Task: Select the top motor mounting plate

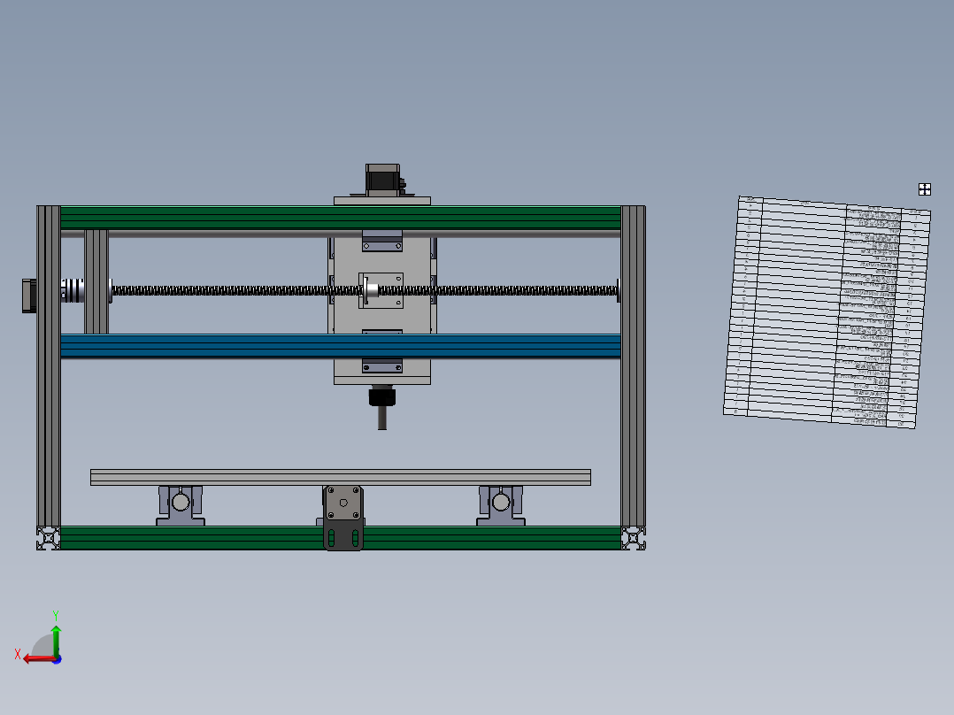Action: point(382,201)
